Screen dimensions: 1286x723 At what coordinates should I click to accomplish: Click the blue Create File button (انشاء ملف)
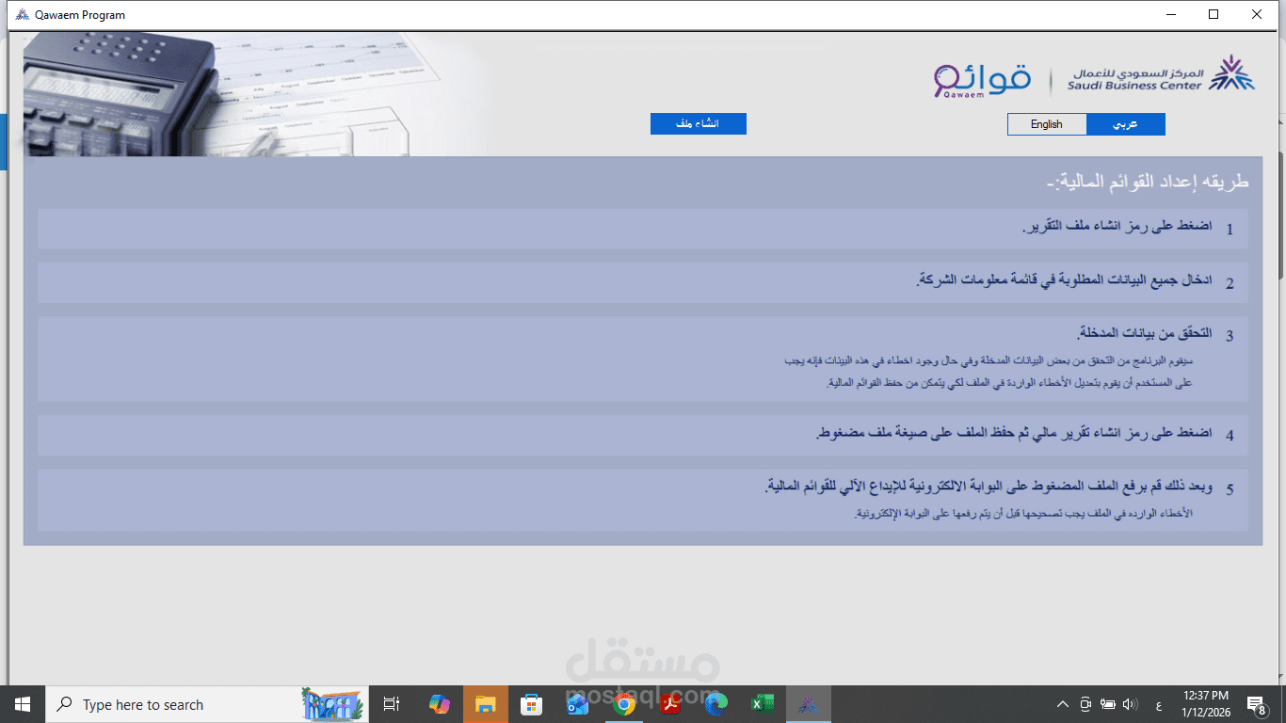point(698,124)
